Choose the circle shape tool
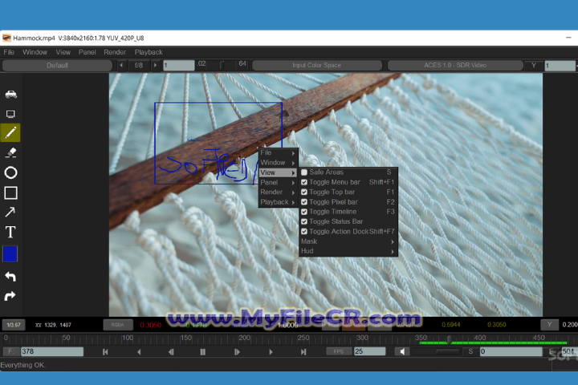This screenshot has height=385, width=578. coord(10,172)
